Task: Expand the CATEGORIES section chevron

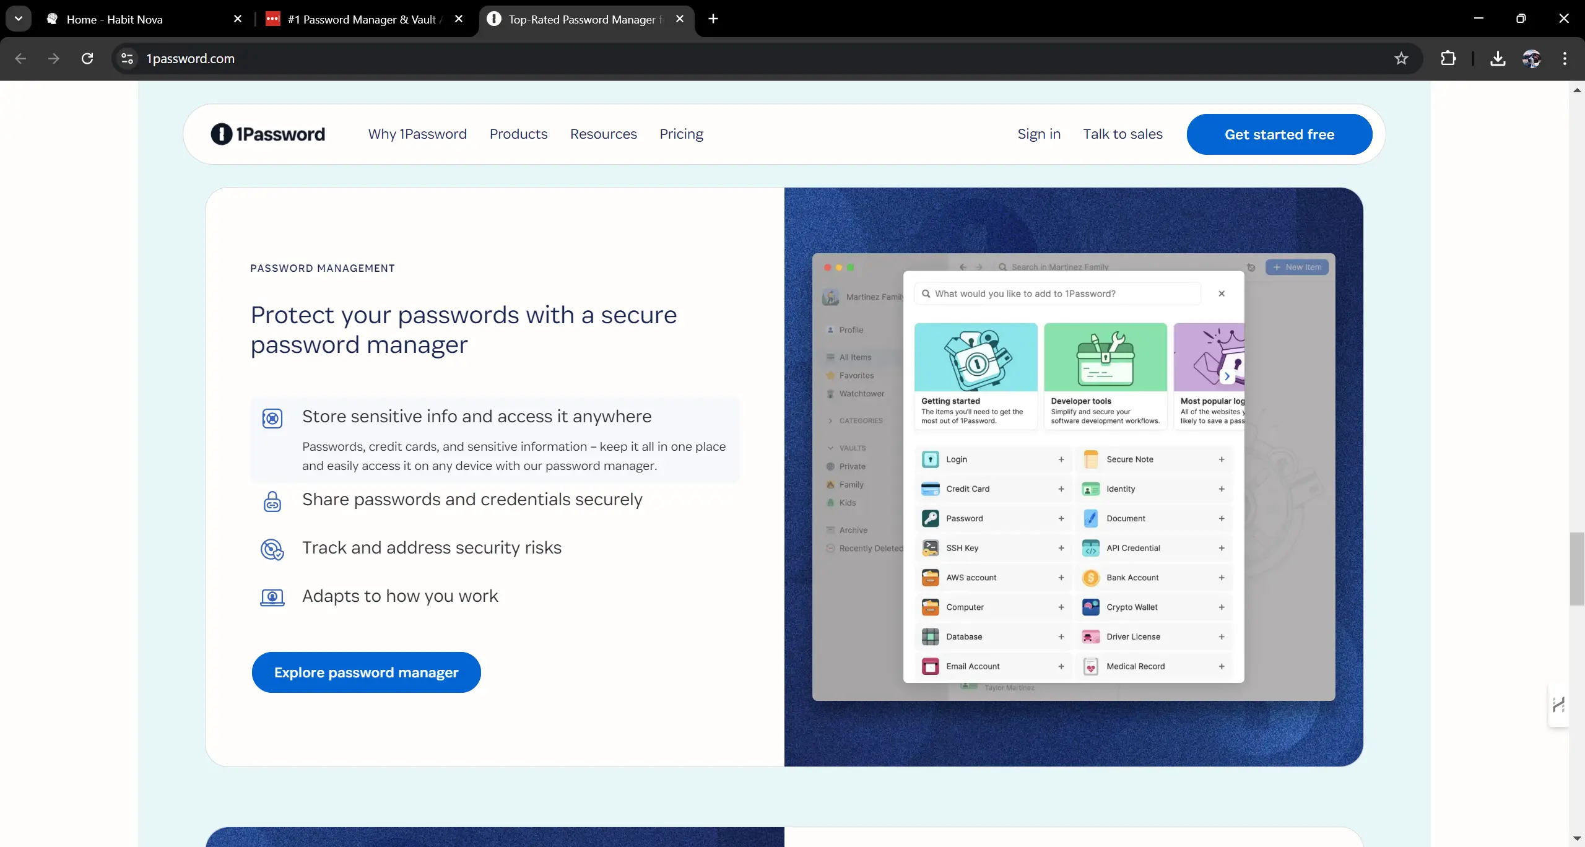Action: click(x=830, y=421)
